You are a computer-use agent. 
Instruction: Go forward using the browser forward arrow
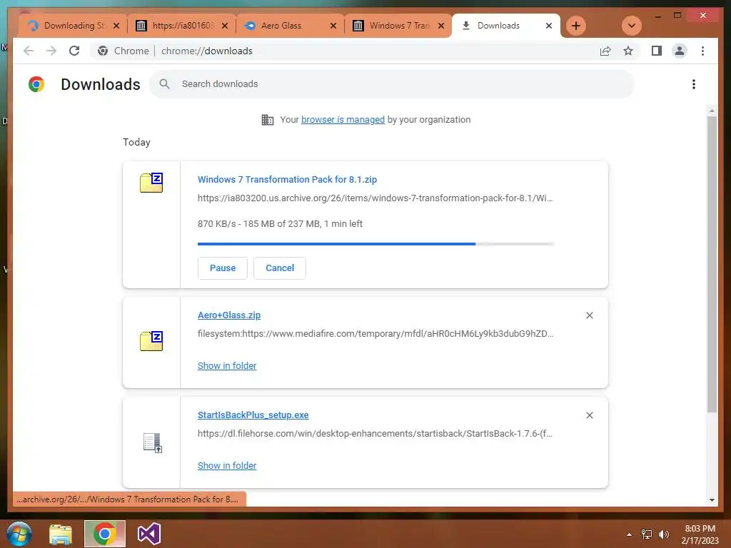point(51,51)
